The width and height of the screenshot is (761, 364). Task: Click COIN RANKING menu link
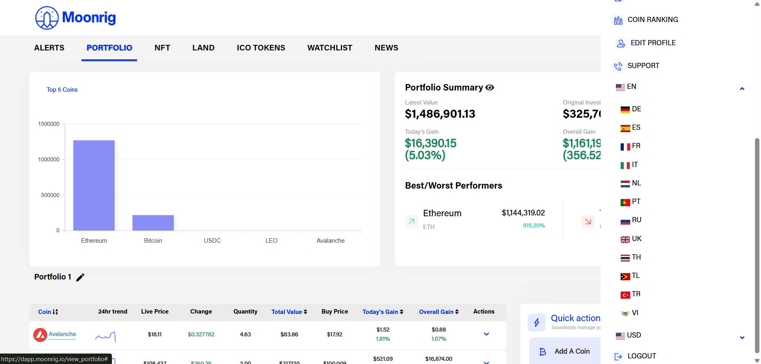653,20
